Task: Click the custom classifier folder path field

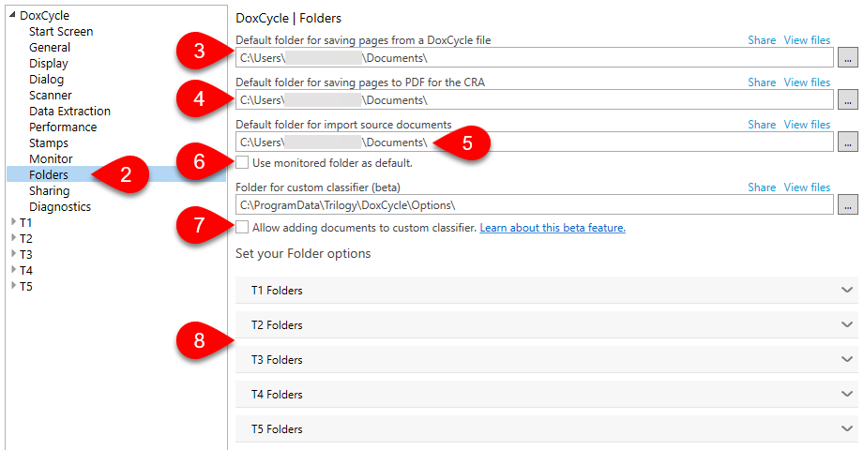Action: coord(535,205)
